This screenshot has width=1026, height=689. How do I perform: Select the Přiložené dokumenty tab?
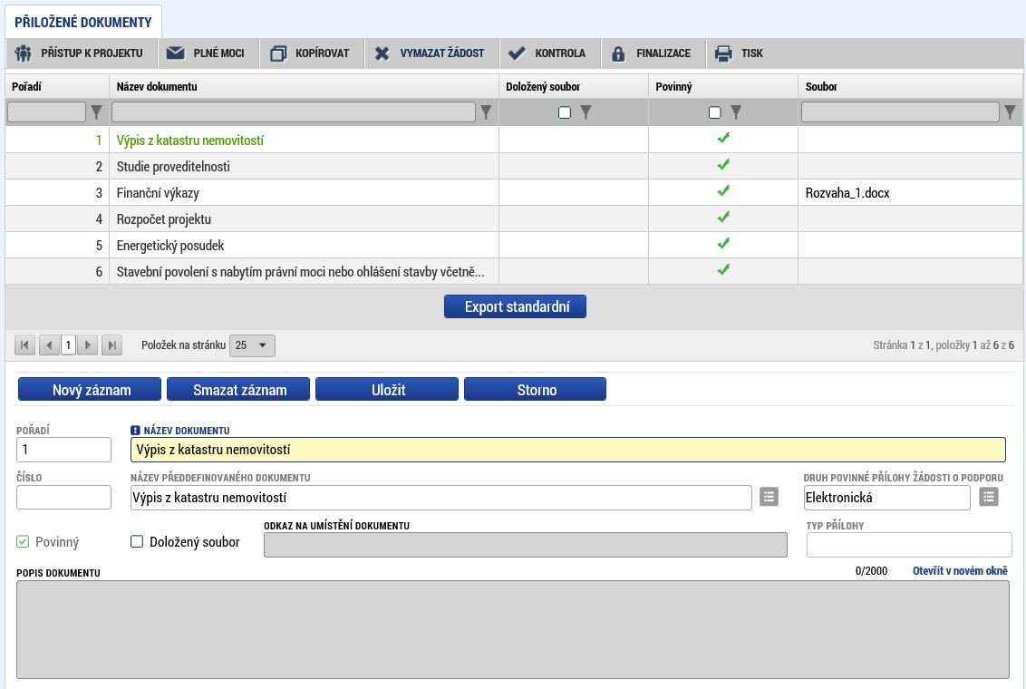[x=83, y=23]
